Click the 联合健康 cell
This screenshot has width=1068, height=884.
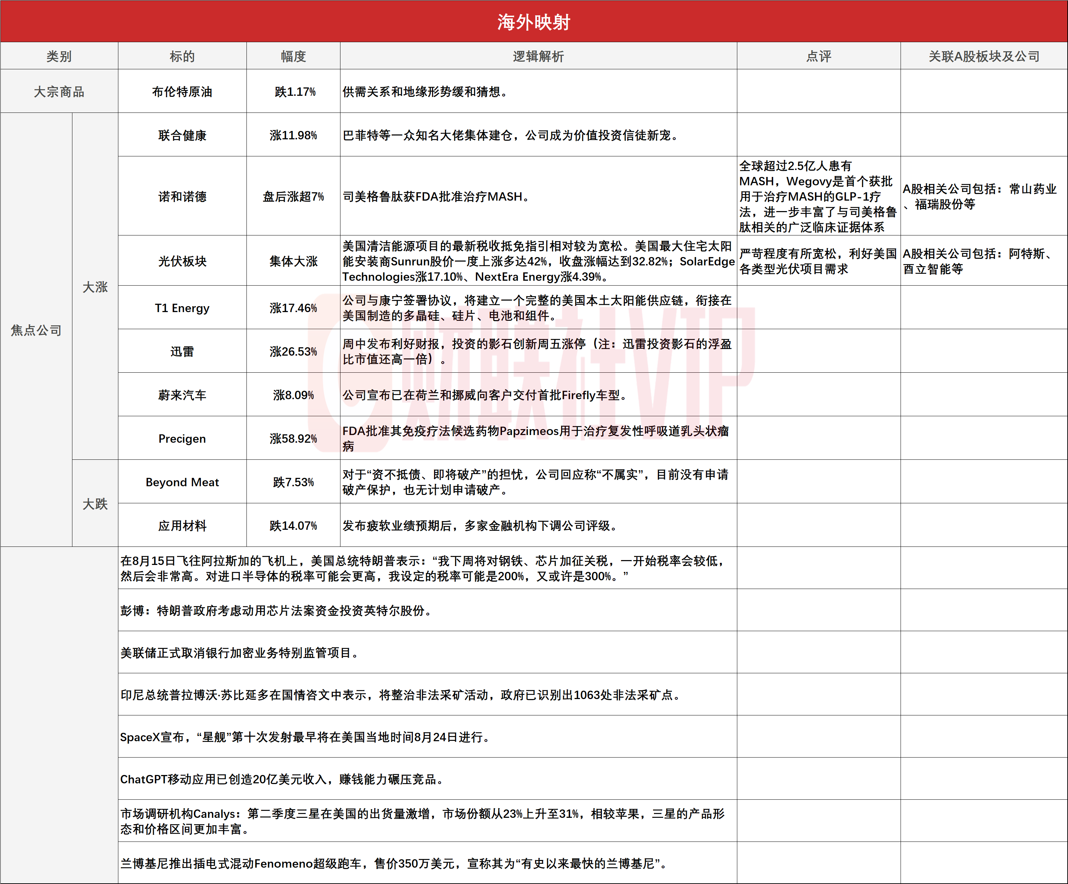pos(182,135)
